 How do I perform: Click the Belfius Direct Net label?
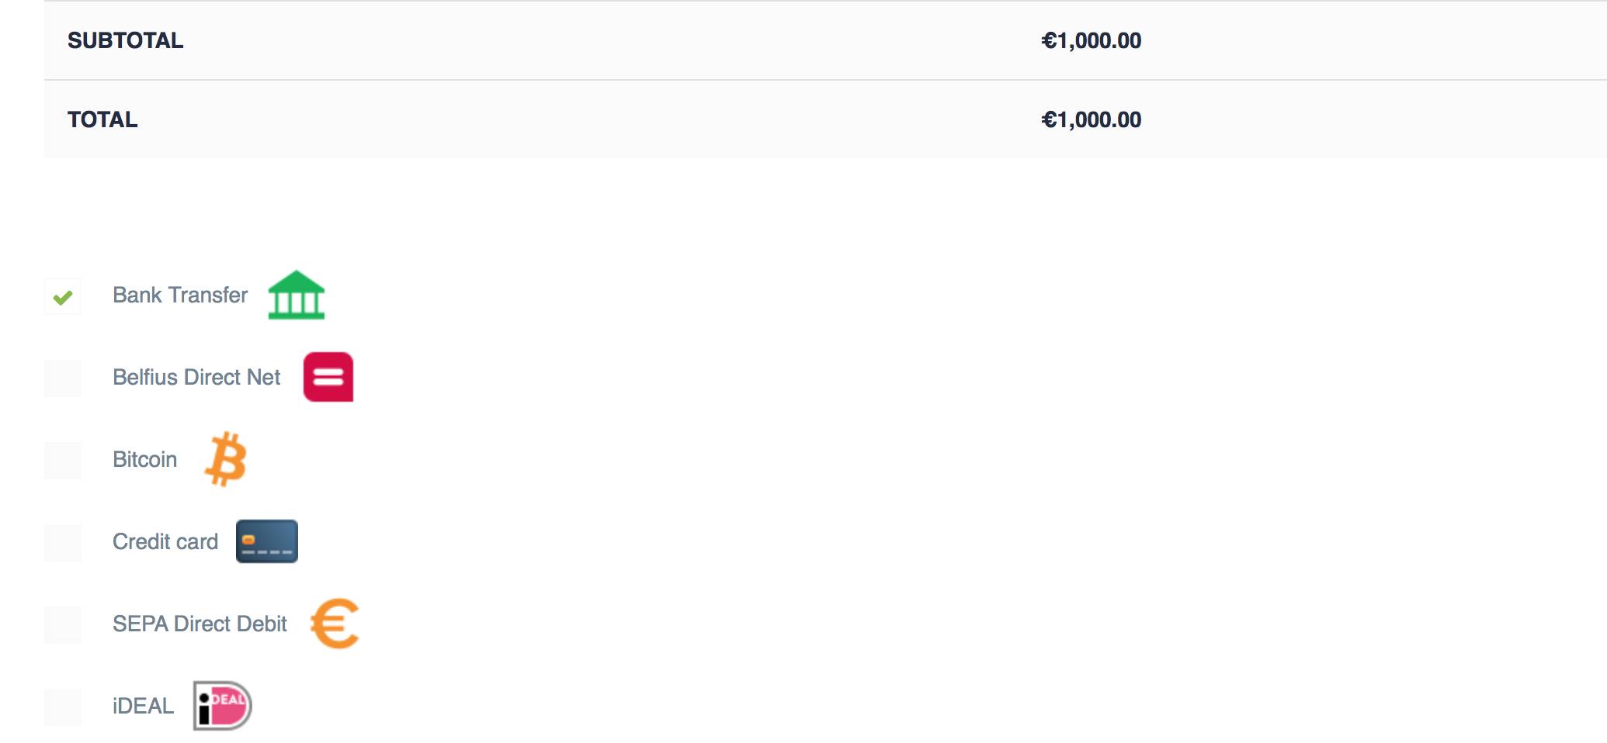click(196, 378)
